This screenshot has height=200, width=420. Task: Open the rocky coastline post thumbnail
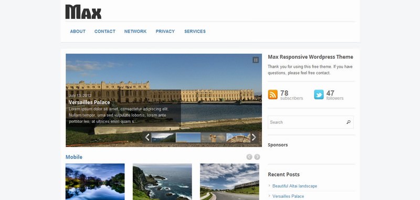(162, 182)
